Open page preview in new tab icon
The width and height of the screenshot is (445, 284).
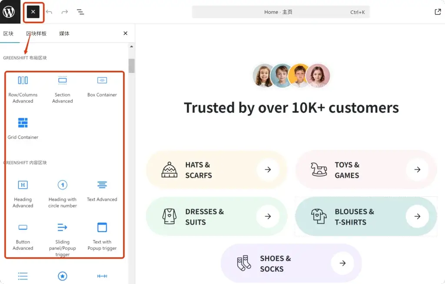[438, 12]
